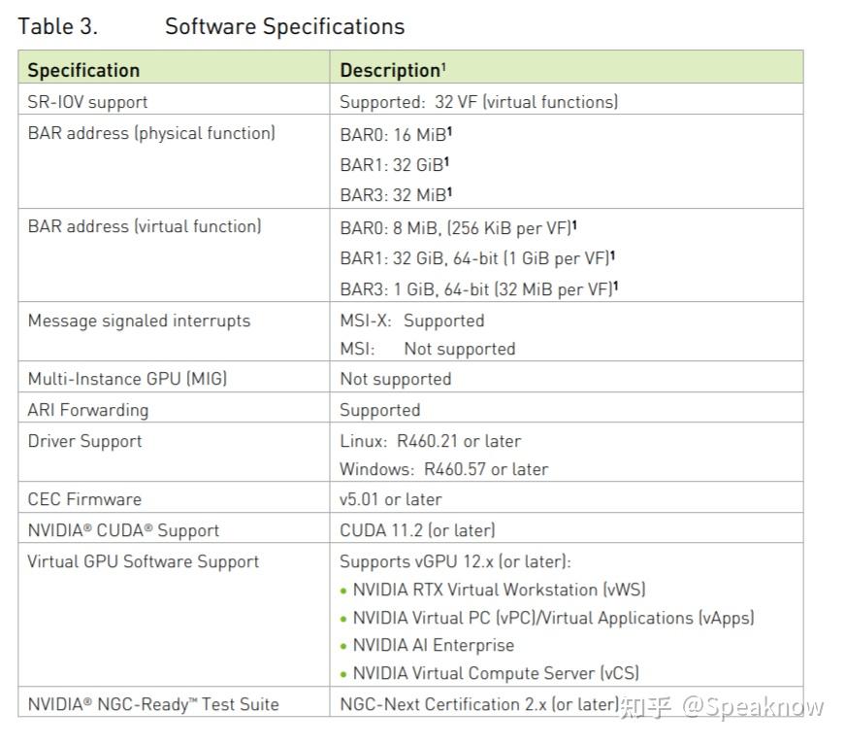
Task: Click the CEC Firmware row label
Action: tap(84, 499)
